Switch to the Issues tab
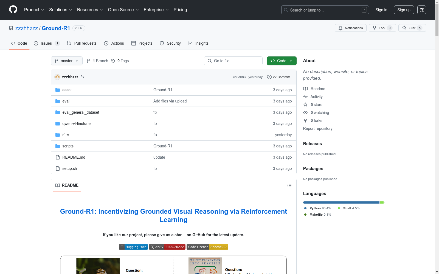 click(47, 43)
